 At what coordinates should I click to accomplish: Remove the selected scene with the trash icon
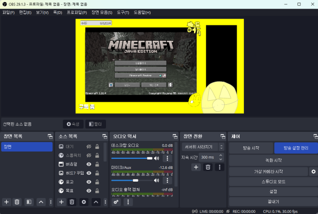pyautogui.click(x=17, y=202)
